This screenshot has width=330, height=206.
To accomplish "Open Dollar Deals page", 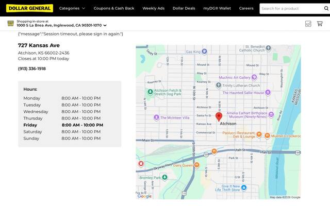I will click(184, 8).
